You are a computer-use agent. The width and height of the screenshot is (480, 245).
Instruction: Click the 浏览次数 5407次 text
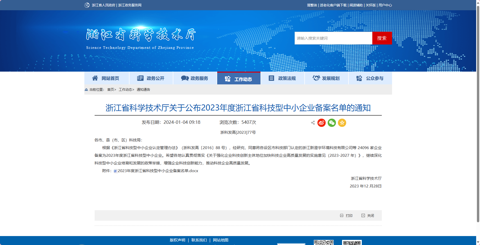[x=238, y=122]
